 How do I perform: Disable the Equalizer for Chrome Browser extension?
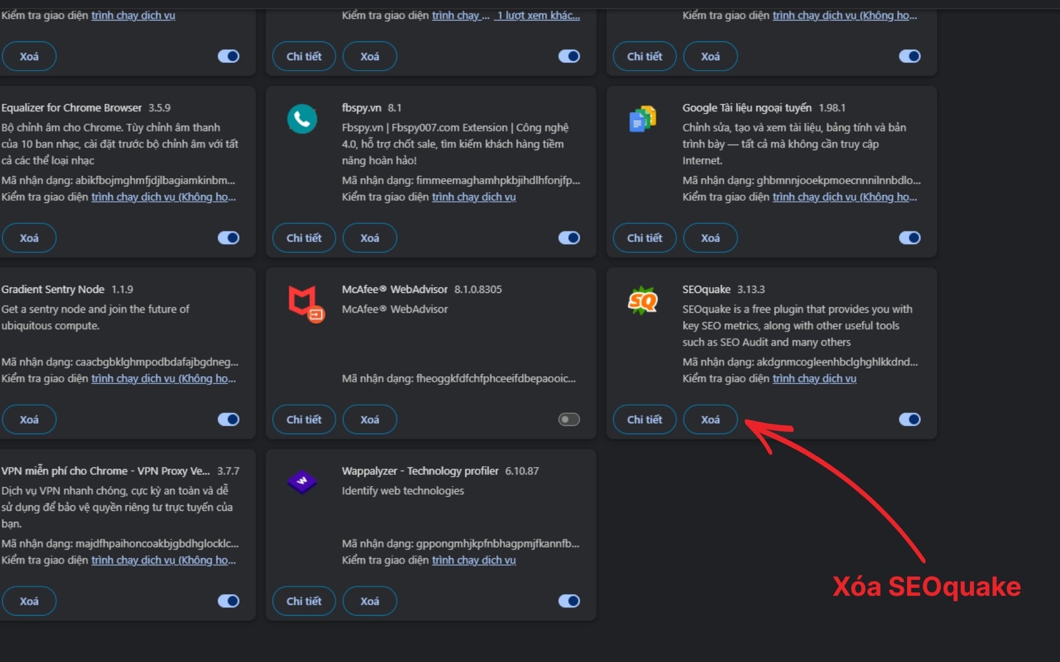(228, 238)
